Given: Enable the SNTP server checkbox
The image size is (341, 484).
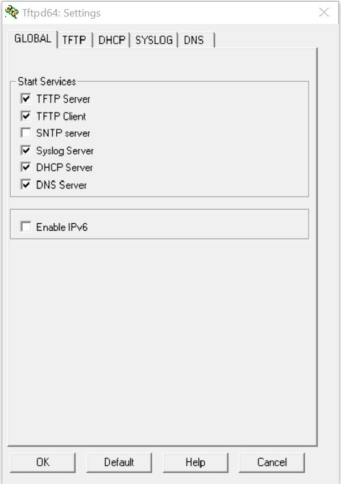Looking at the screenshot, I should tap(26, 133).
